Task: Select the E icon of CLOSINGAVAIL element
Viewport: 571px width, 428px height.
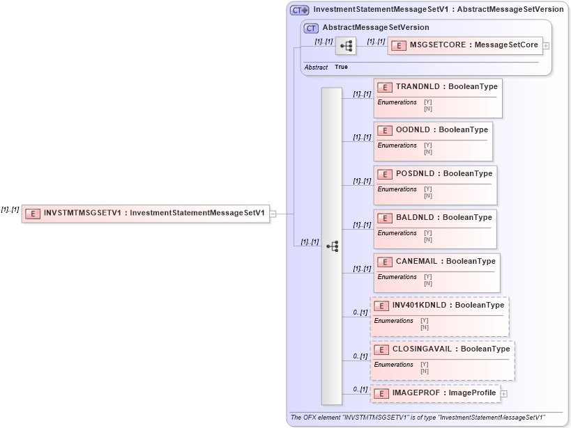Action: pyautogui.click(x=381, y=349)
